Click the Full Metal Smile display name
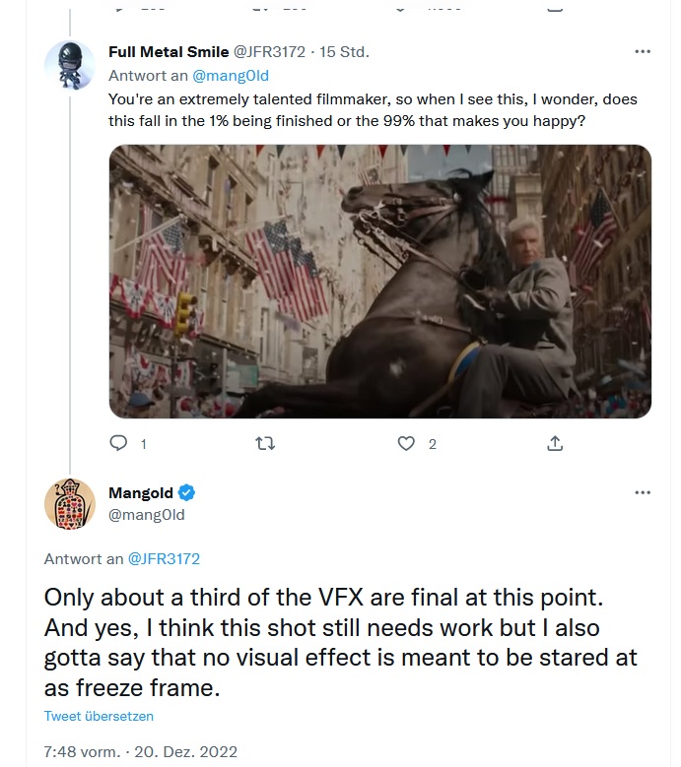This screenshot has width=681, height=767. coord(169,51)
